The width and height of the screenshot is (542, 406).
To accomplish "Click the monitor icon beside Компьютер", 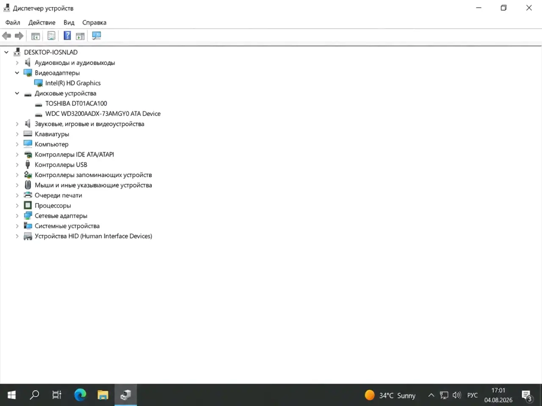I will pyautogui.click(x=28, y=144).
